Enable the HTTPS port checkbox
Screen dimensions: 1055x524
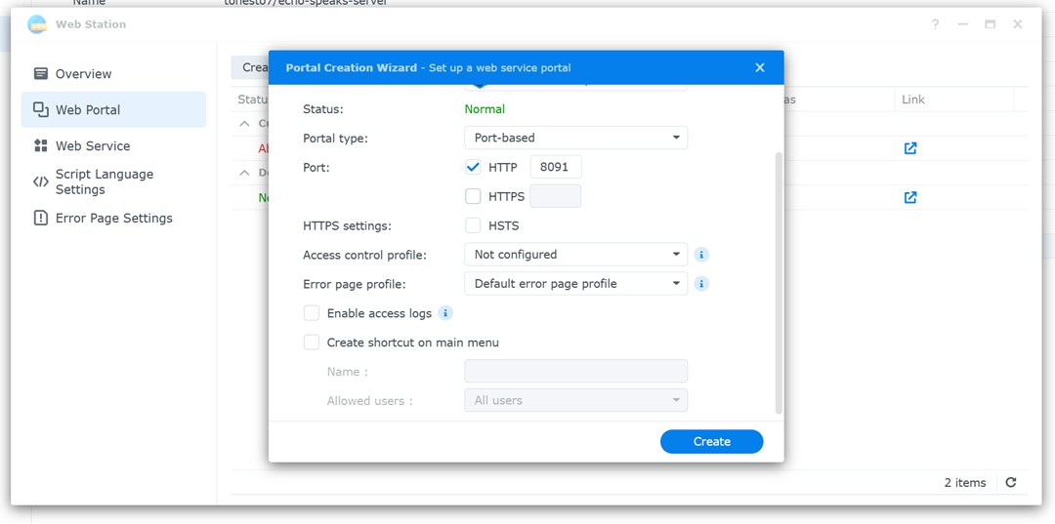pyautogui.click(x=474, y=196)
